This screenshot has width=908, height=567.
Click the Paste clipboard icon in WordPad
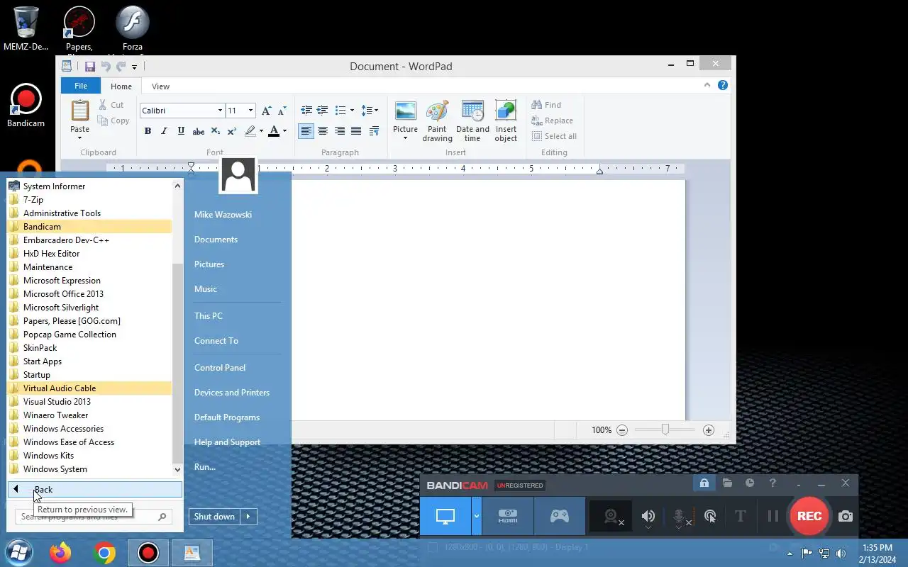80,111
